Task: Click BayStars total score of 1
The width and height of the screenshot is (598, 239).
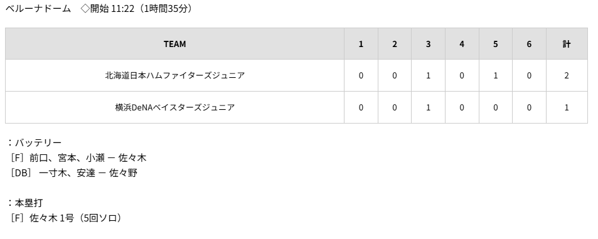Action: (x=567, y=107)
